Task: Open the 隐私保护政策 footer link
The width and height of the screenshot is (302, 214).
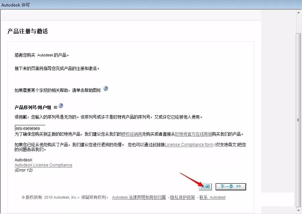Action: pyautogui.click(x=182, y=197)
